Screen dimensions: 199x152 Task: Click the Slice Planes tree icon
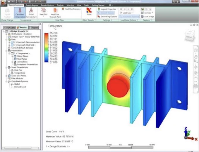click(x=15, y=59)
